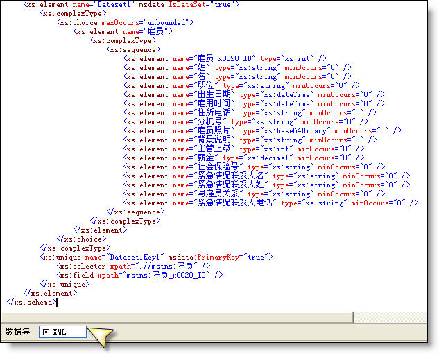Click the element line named "姓"

click(x=237, y=67)
